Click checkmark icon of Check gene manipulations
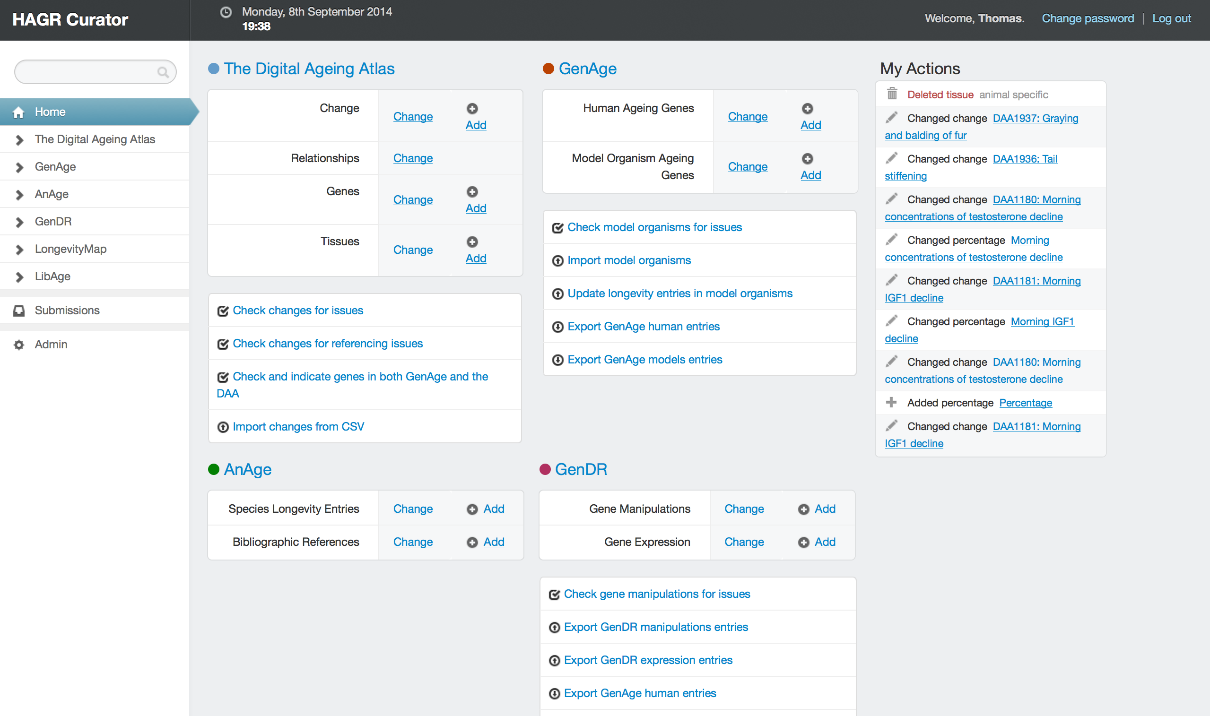This screenshot has width=1210, height=716. click(554, 595)
